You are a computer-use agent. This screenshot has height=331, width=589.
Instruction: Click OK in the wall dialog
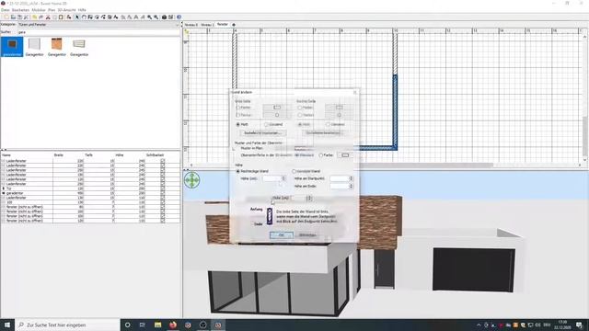tap(282, 235)
